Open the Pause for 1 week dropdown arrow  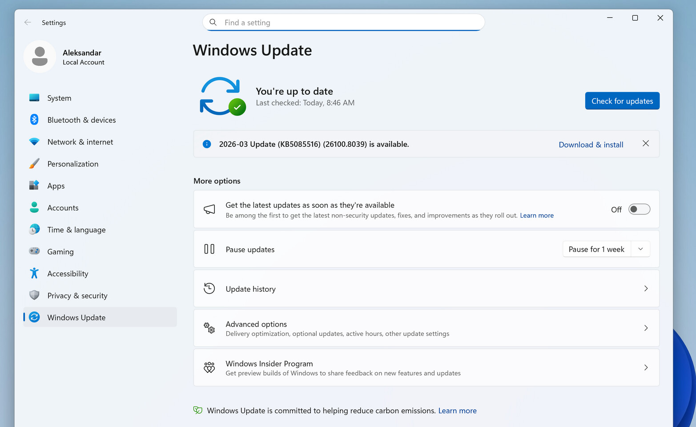[640, 249]
